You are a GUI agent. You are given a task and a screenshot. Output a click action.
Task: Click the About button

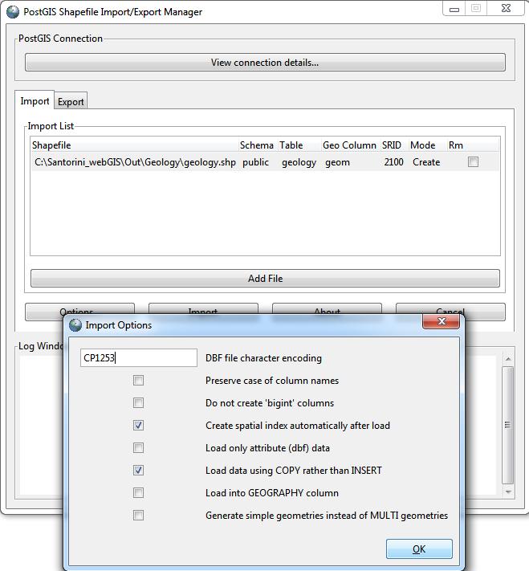[x=327, y=309]
